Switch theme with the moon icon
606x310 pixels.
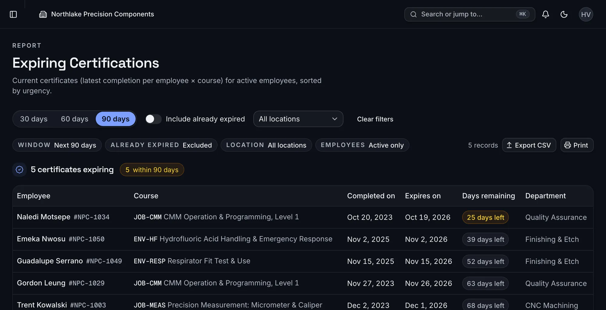(x=564, y=14)
